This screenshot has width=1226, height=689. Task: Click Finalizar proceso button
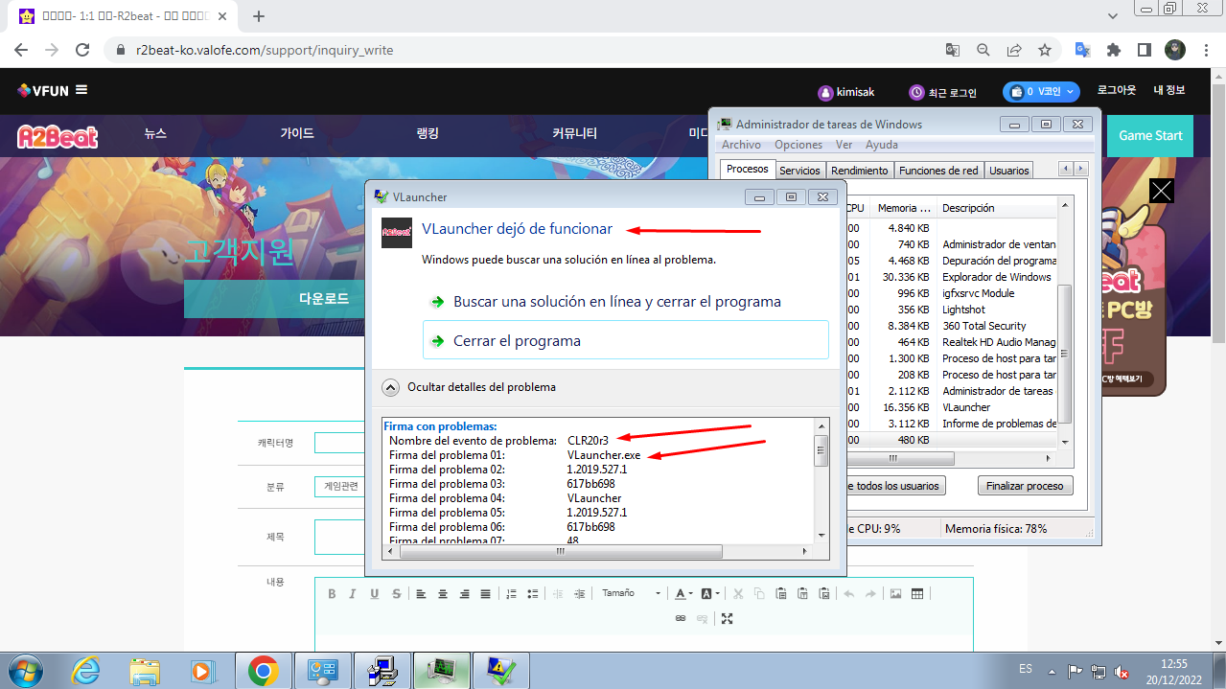coord(1025,486)
